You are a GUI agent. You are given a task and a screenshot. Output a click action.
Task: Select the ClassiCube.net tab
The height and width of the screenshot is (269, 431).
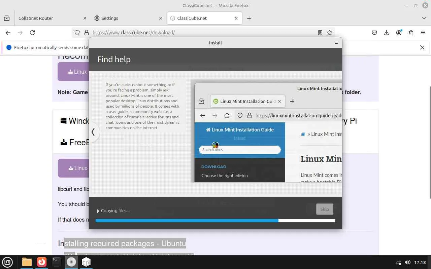[x=204, y=18]
